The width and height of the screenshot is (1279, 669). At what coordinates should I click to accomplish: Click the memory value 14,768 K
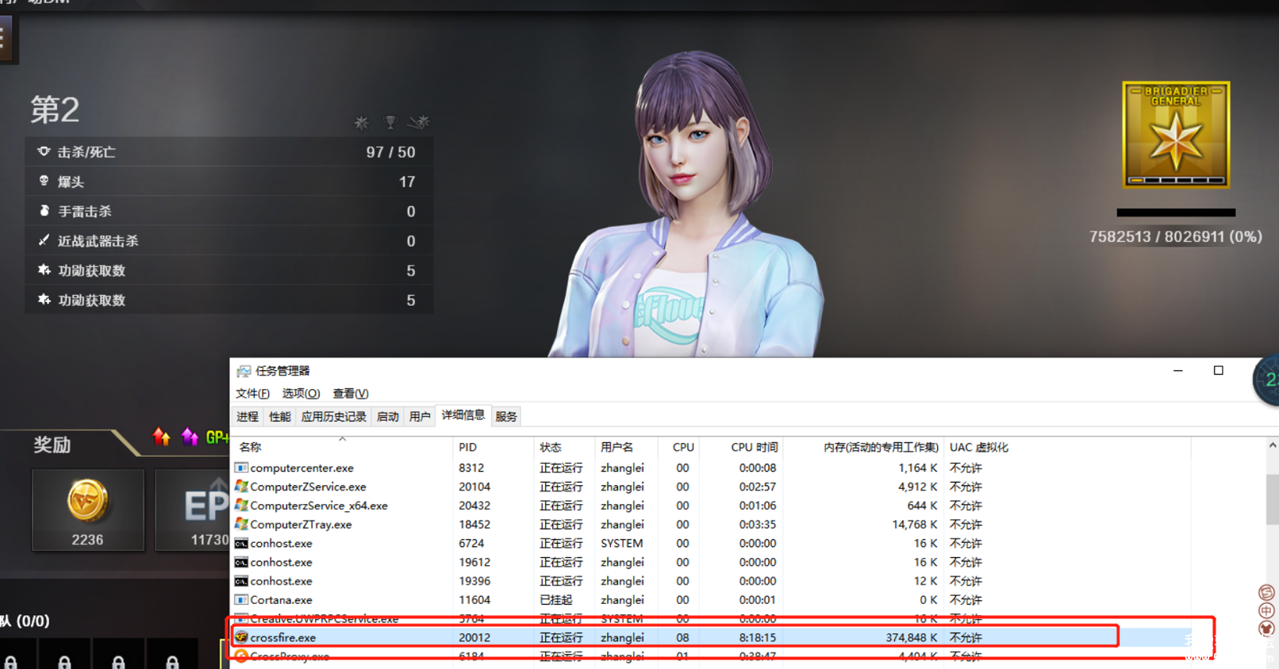click(915, 524)
